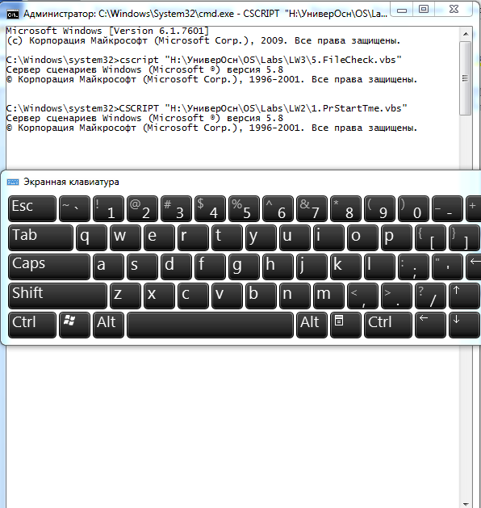Viewport: 481px width, 508px height.
Task: Click the p key
Action: (396, 237)
